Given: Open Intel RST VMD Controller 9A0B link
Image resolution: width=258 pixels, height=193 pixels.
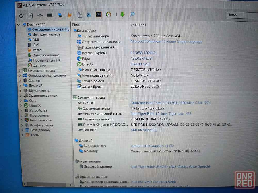Looking at the screenshot, I should tap(153, 182).
